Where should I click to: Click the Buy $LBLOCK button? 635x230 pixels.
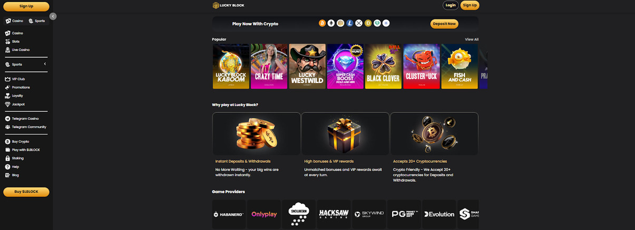tap(26, 192)
